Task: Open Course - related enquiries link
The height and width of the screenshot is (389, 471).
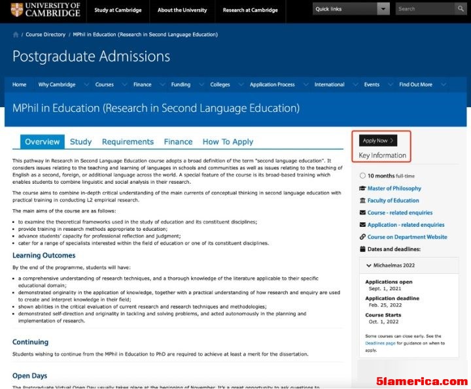Action: pyautogui.click(x=400, y=212)
